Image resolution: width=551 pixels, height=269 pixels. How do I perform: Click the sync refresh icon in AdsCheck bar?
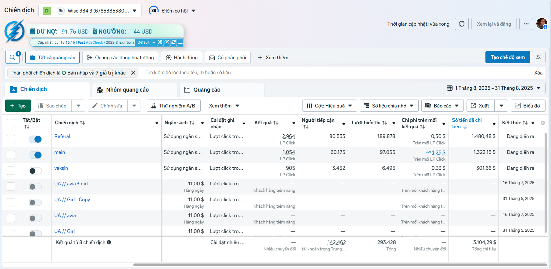click(x=174, y=42)
